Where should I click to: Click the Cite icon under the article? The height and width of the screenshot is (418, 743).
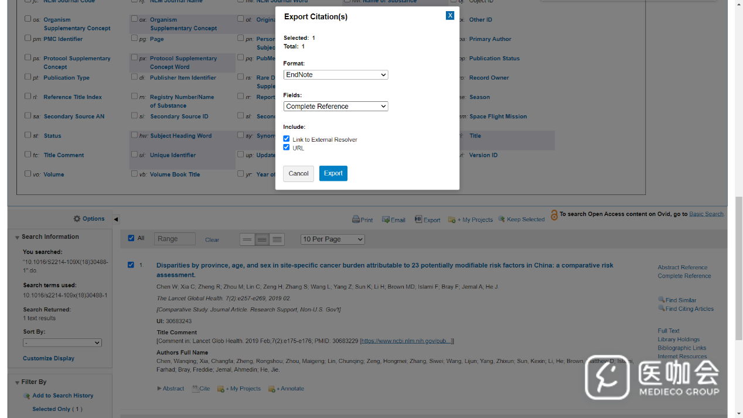[195, 389]
